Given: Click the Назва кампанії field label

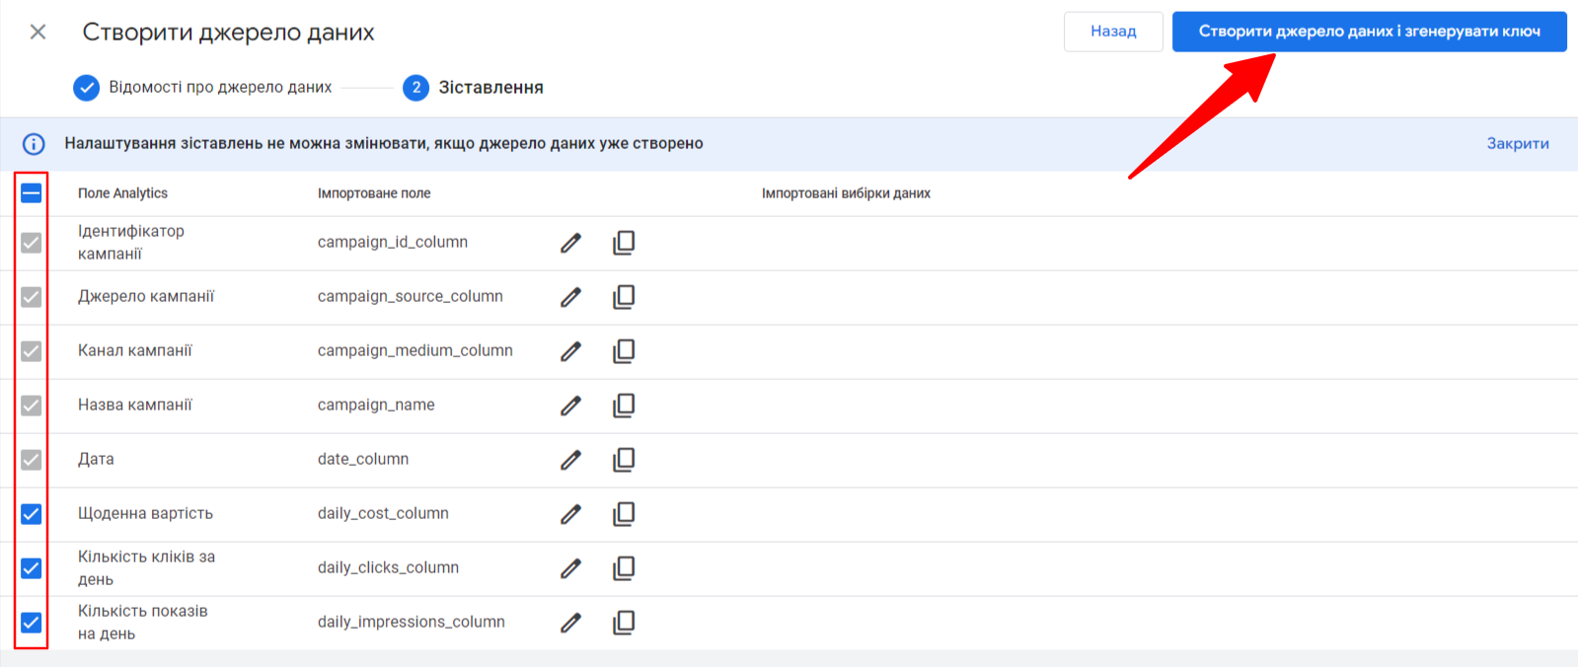Looking at the screenshot, I should pos(135,406).
